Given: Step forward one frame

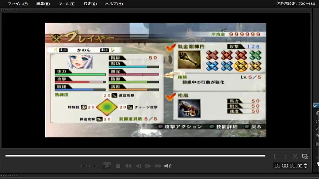Looking at the screenshot, I should (x=148, y=166).
